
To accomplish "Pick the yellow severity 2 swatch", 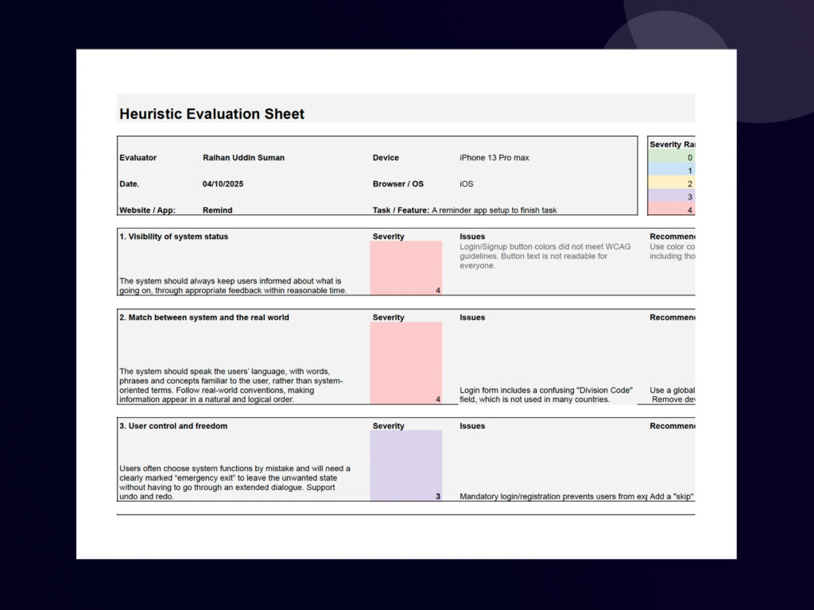I will click(x=671, y=183).
